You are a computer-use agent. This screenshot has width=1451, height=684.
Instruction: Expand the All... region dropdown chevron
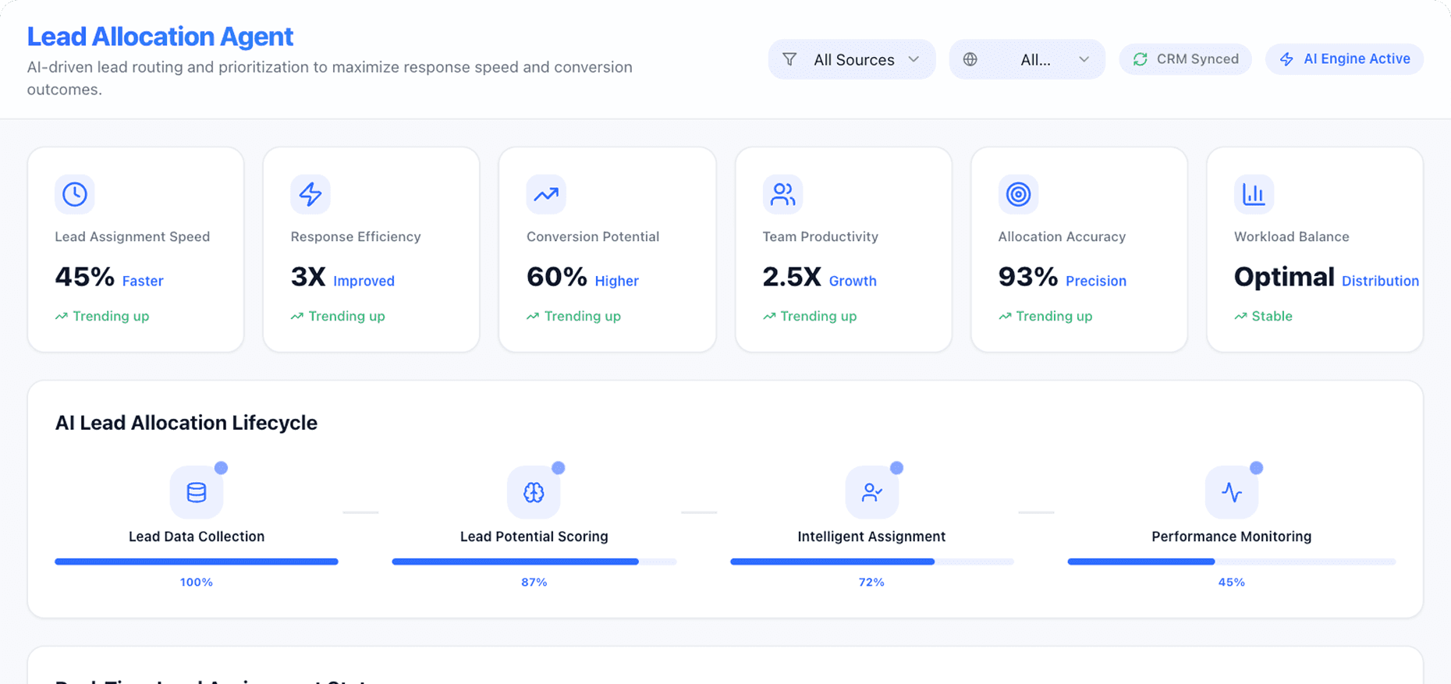1084,59
